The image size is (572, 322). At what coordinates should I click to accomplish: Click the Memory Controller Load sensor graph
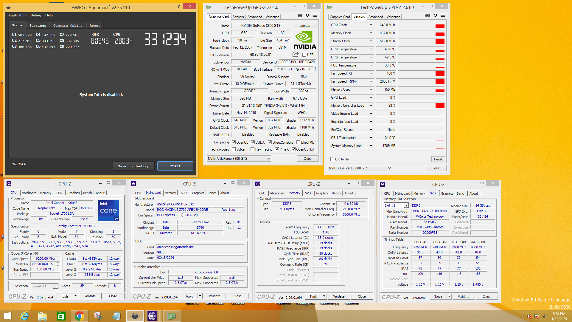[421, 106]
